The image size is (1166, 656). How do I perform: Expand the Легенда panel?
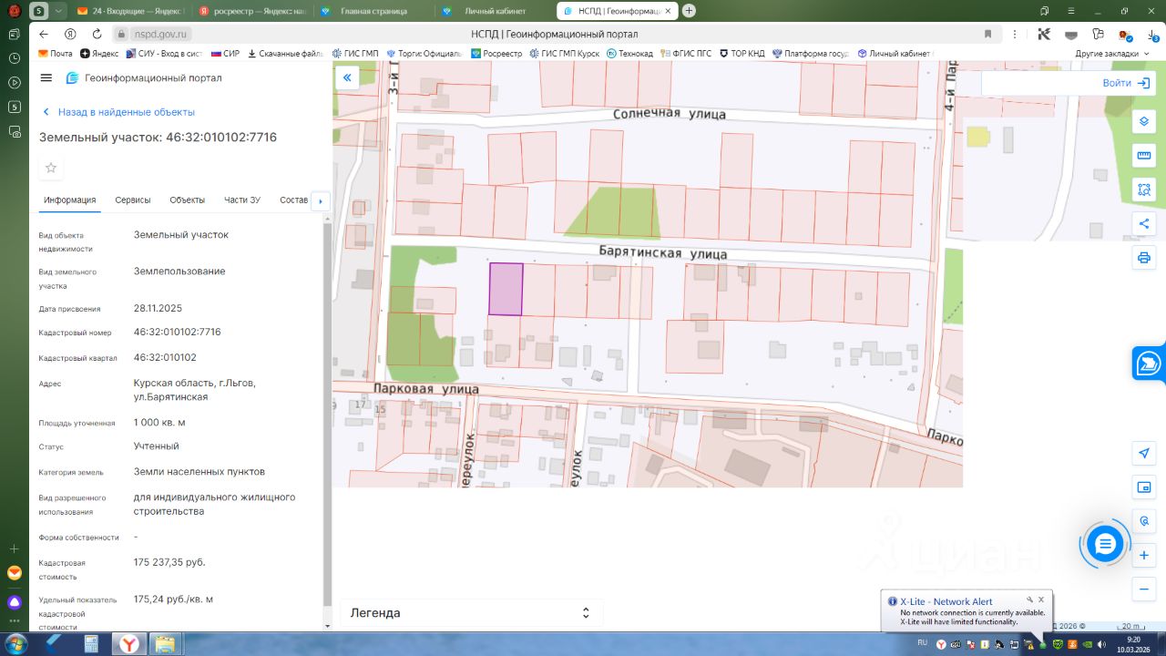(x=471, y=613)
